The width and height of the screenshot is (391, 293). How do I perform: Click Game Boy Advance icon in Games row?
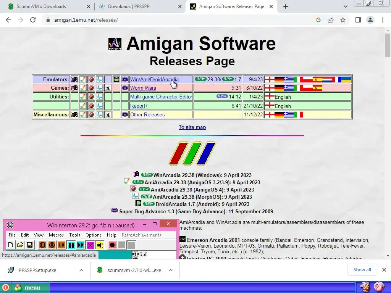(125, 88)
